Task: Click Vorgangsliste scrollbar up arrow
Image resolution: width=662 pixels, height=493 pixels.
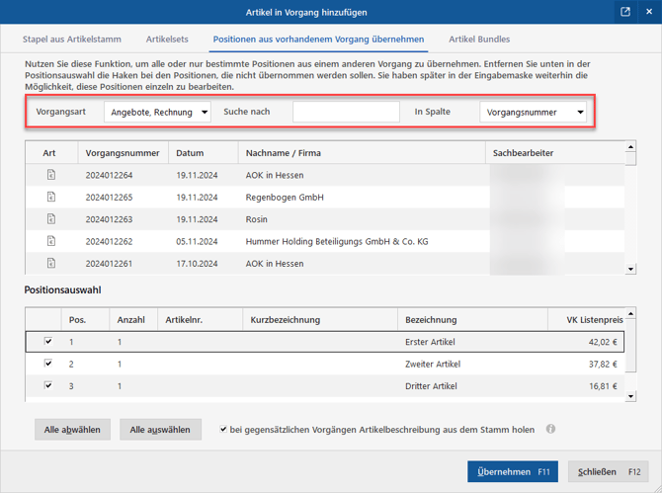Action: click(x=630, y=146)
